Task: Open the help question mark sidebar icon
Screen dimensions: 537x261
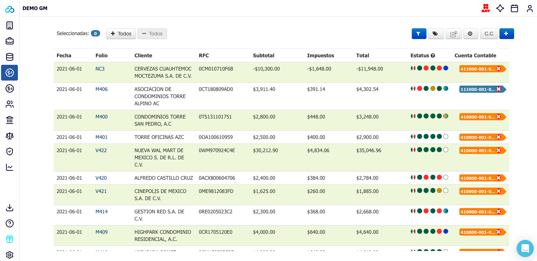Action: pyautogui.click(x=10, y=223)
